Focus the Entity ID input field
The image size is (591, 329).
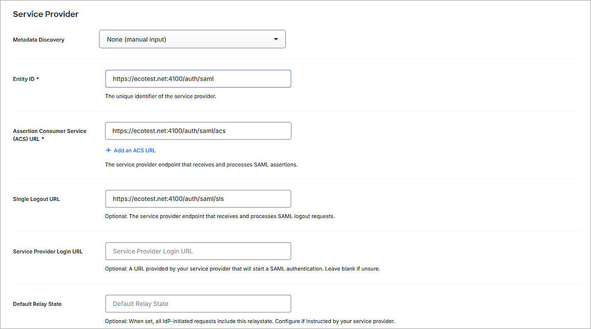point(198,79)
